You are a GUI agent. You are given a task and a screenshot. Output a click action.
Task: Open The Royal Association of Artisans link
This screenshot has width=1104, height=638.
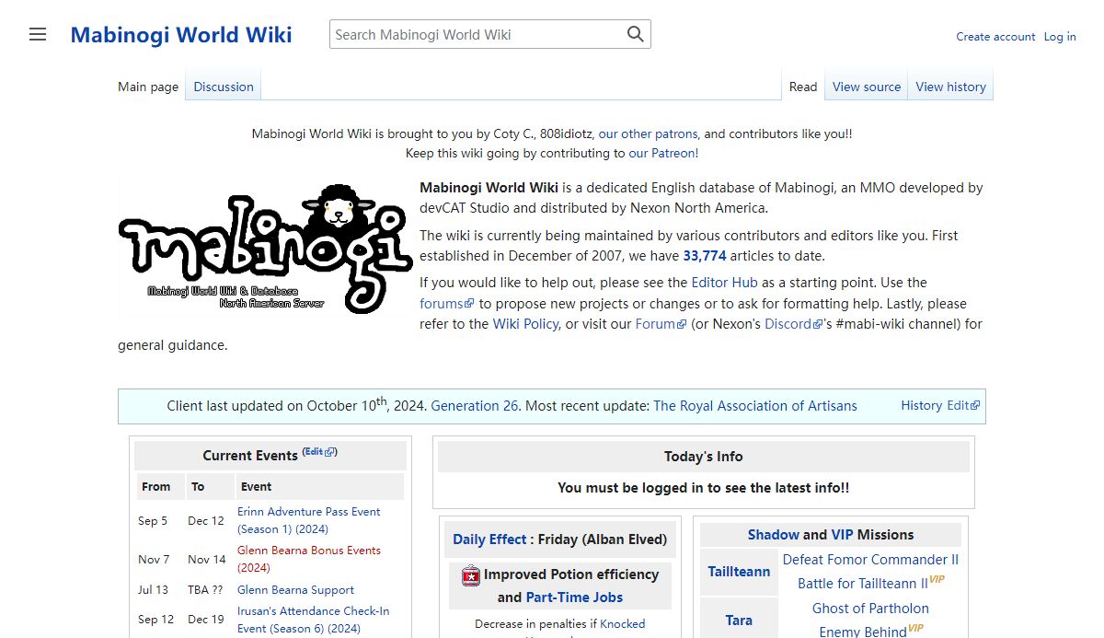[x=755, y=406]
